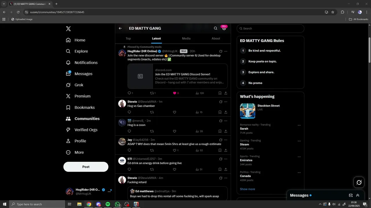Click Windows taskbar search box
This screenshot has height=208, width=371.
tap(37, 204)
